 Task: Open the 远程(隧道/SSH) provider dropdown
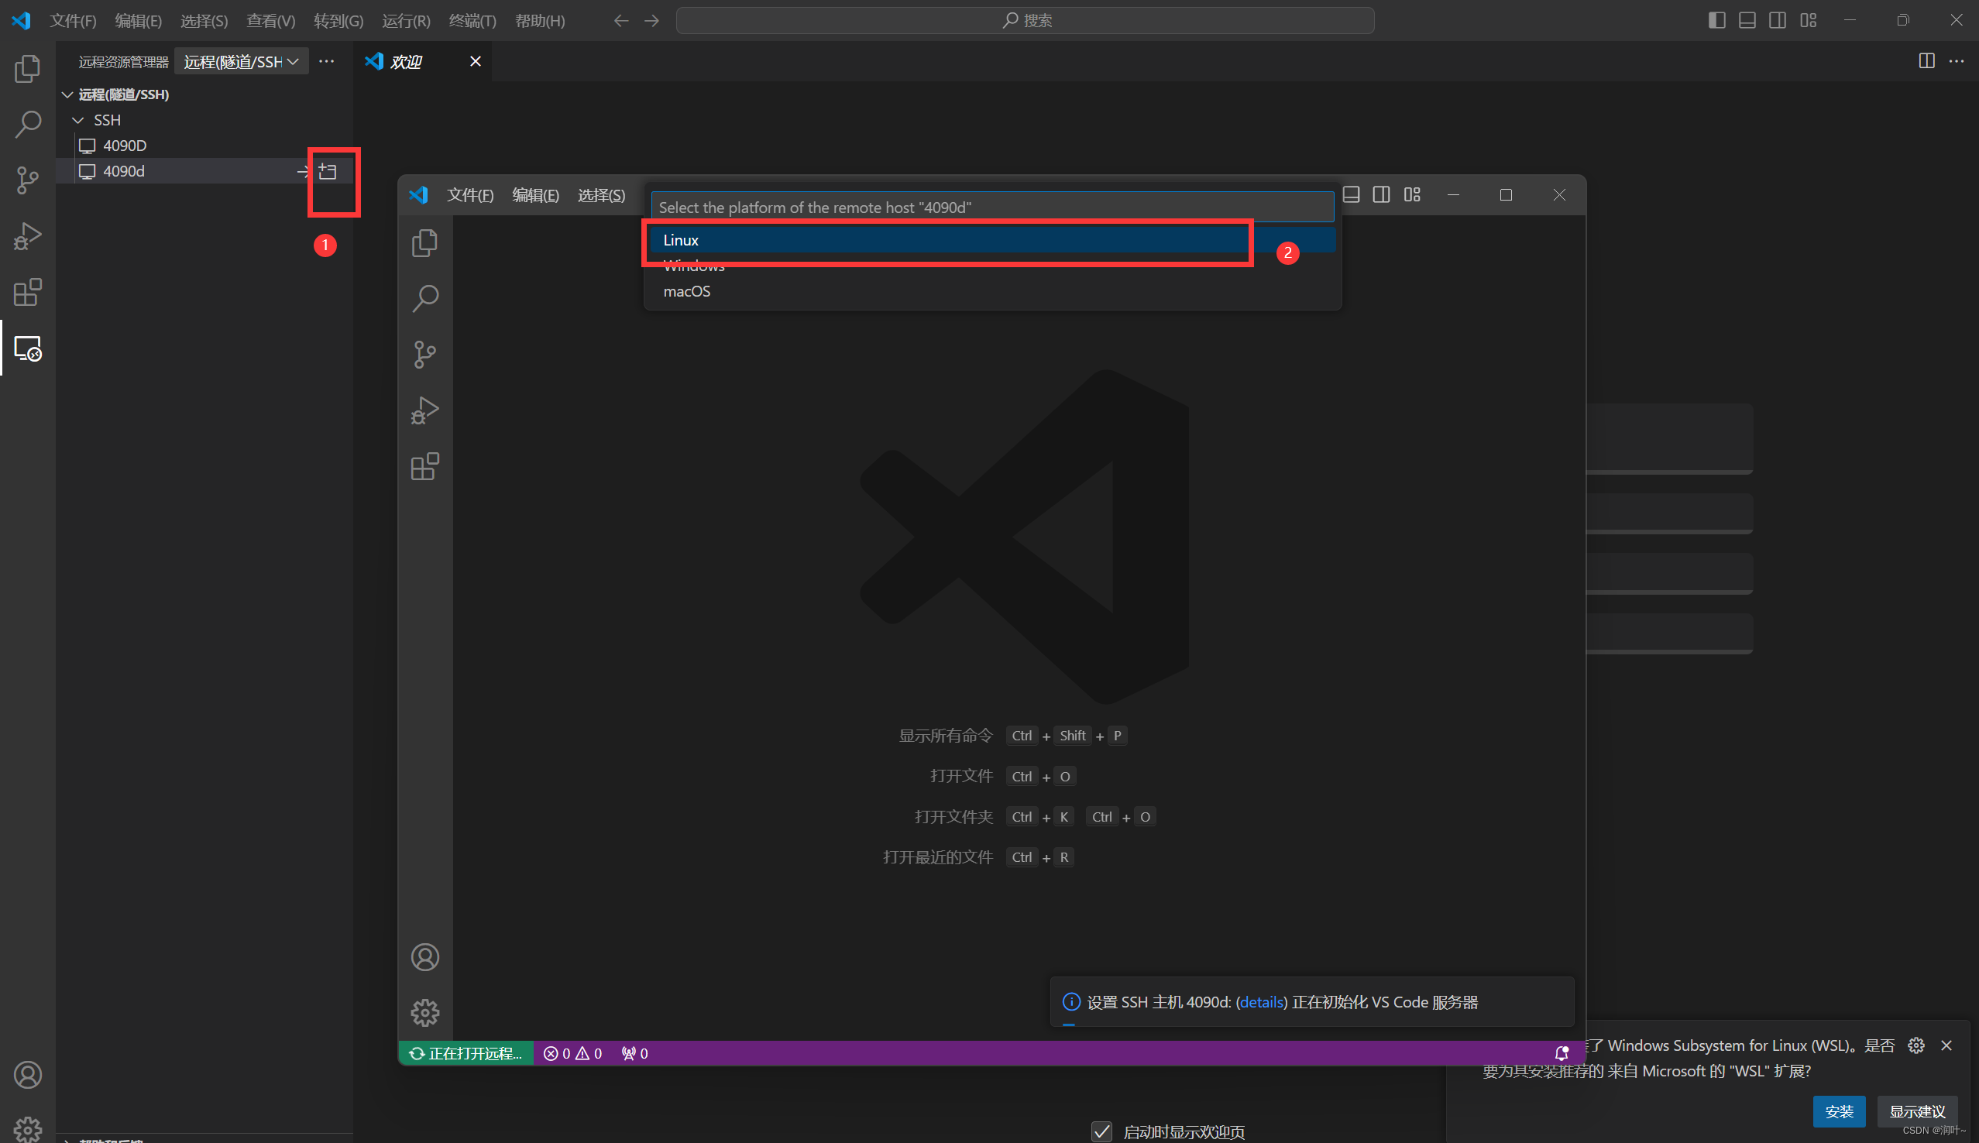click(x=240, y=61)
